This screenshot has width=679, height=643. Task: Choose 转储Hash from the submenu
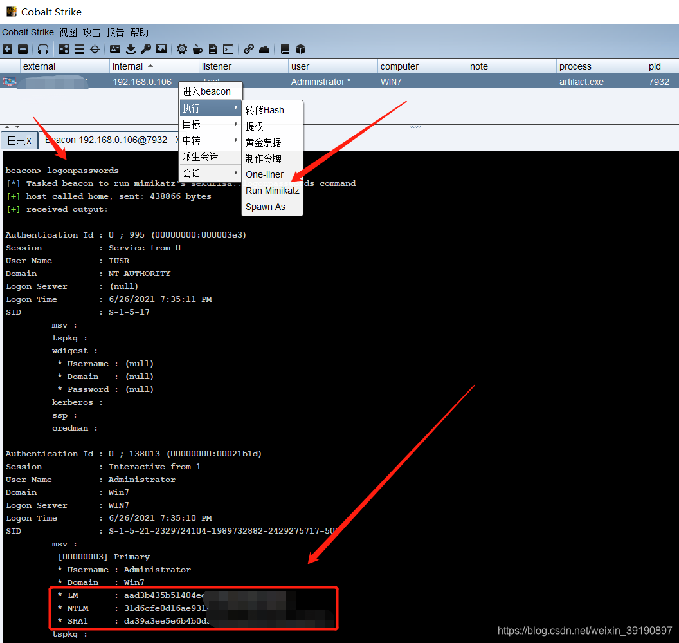pos(273,110)
